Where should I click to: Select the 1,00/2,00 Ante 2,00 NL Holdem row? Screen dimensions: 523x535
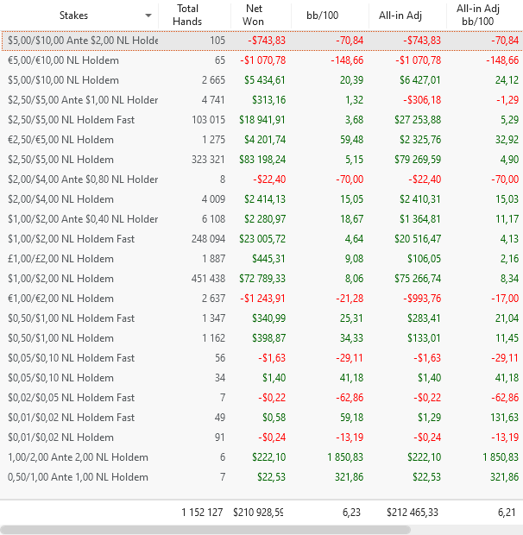point(79,457)
